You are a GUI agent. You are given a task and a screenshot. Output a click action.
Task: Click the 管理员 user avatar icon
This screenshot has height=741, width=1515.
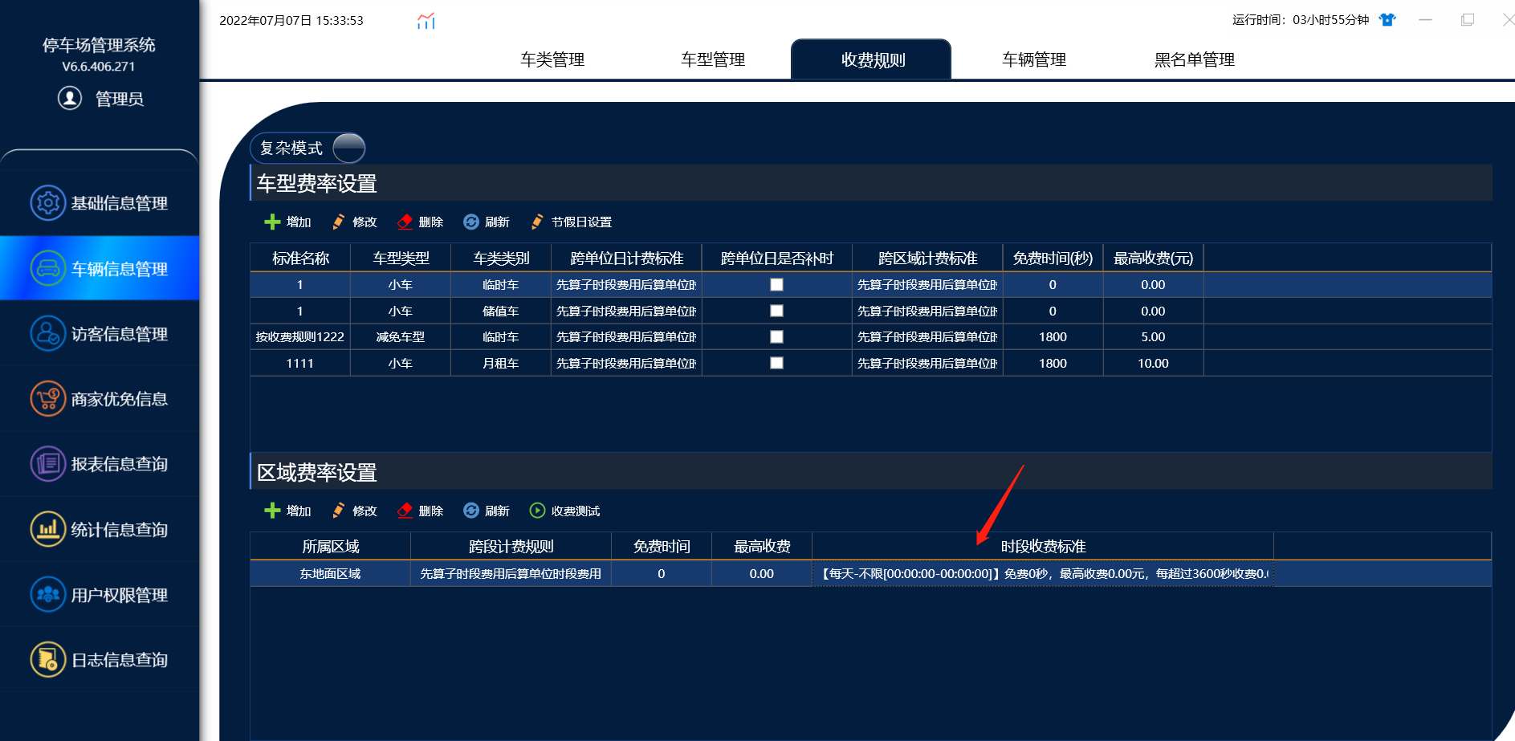point(70,98)
